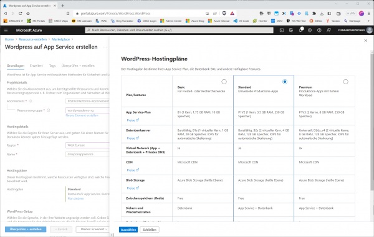
Task: Click the Name input field
Action: 87,154
